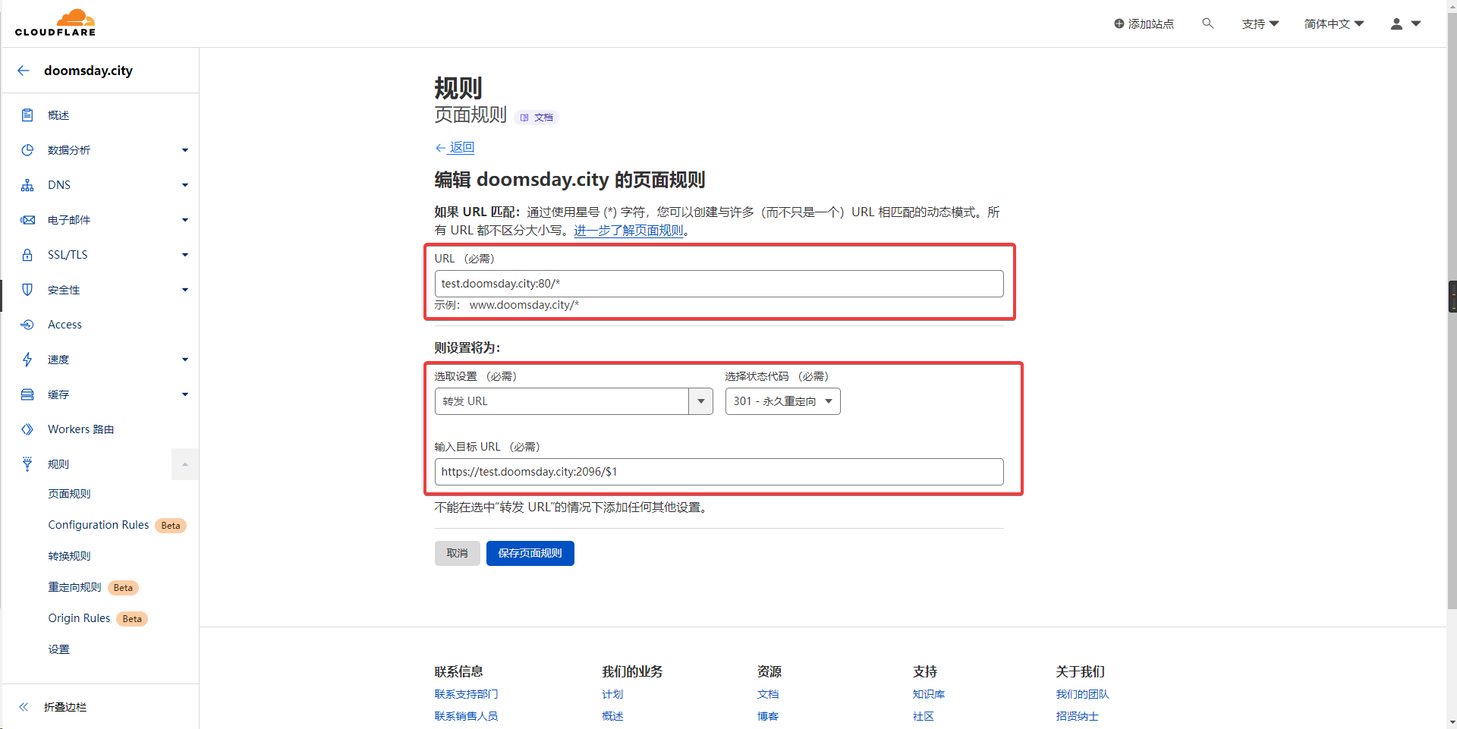Collapse sidebar with 折叠边栏 arrows
The image size is (1457, 729).
[x=24, y=707]
